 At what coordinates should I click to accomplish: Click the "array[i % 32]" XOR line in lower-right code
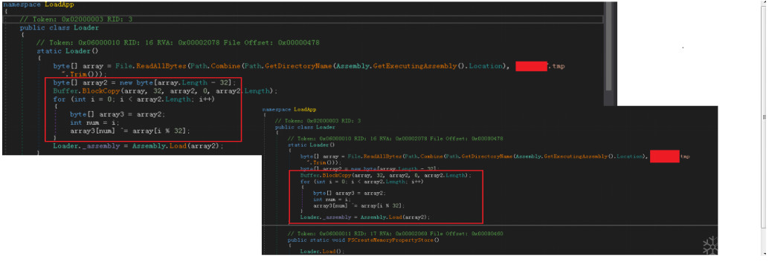tap(358, 205)
